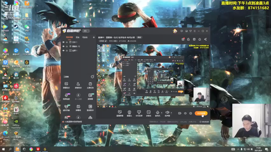Click the 直播伴侣 icon in the taskbar
Image resolution: width=271 pixels, height=152 pixels.
click(17, 149)
